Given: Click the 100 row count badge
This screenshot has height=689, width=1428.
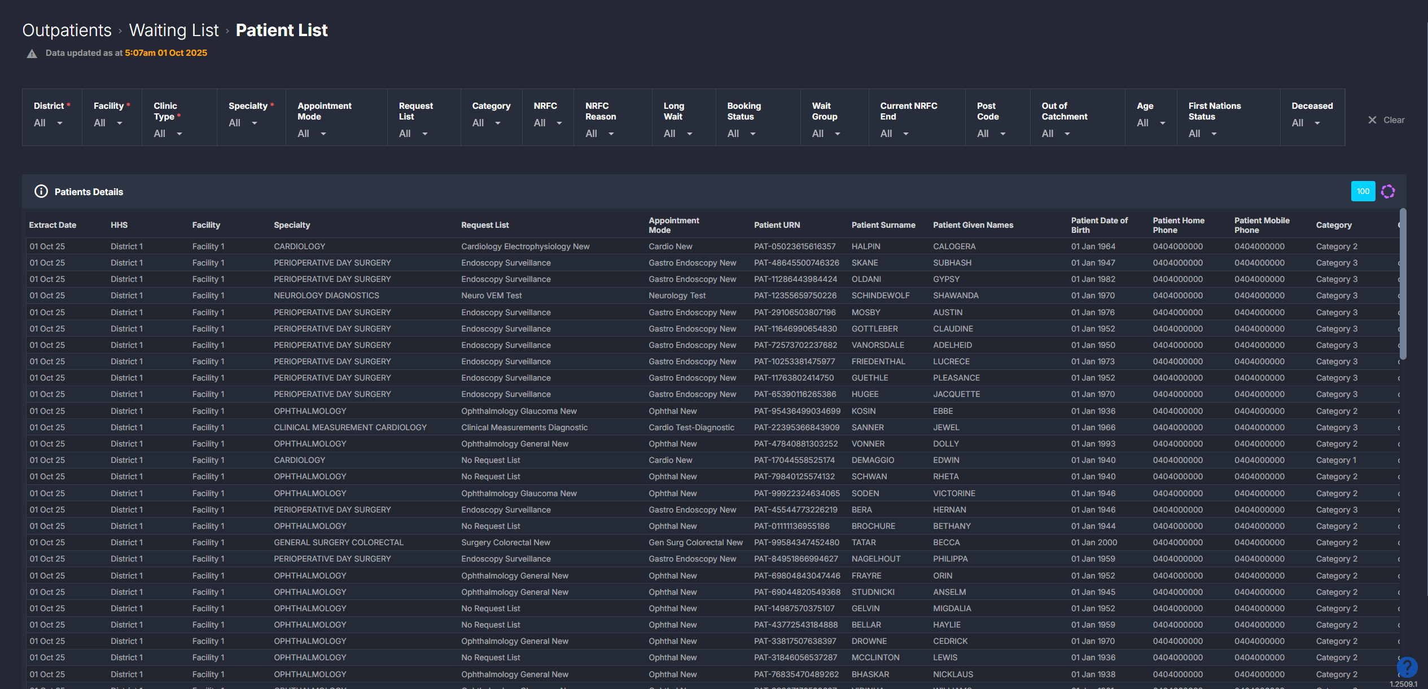Looking at the screenshot, I should pyautogui.click(x=1363, y=192).
